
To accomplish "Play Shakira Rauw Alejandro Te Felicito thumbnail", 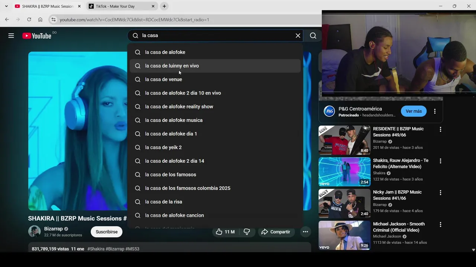I will [x=344, y=172].
